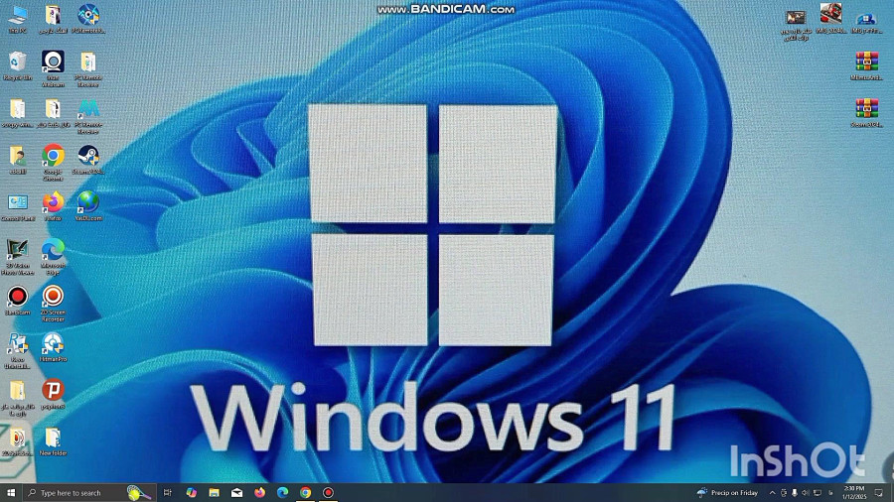Open the Bandicam desktop shortcut
The image size is (894, 502).
point(18,301)
